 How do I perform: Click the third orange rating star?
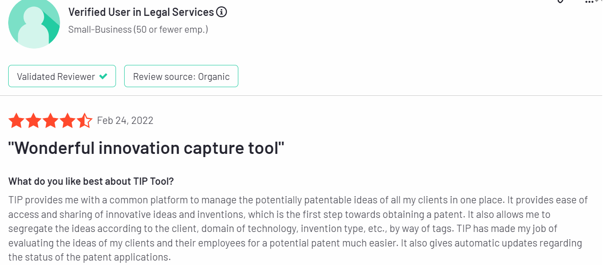click(x=50, y=121)
